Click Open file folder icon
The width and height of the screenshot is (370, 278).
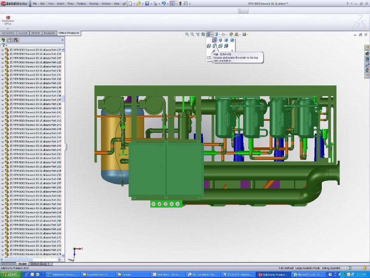click(x=138, y=3)
